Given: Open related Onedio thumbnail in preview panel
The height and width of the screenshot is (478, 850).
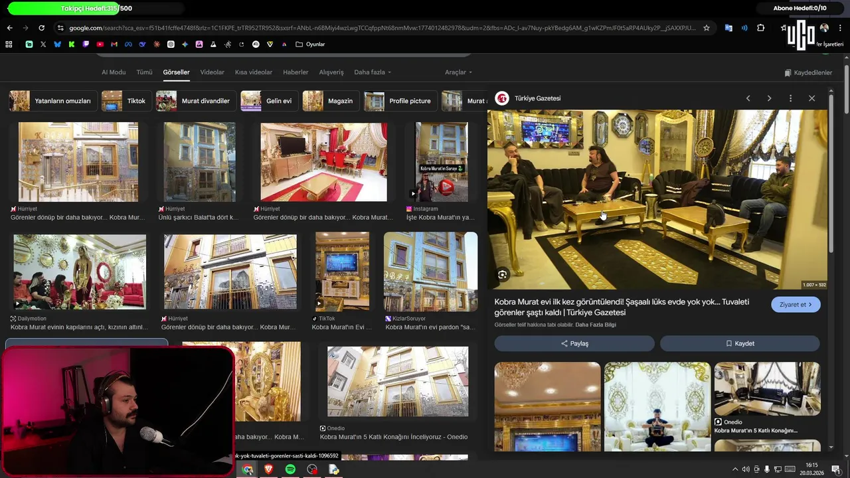Looking at the screenshot, I should (x=767, y=388).
